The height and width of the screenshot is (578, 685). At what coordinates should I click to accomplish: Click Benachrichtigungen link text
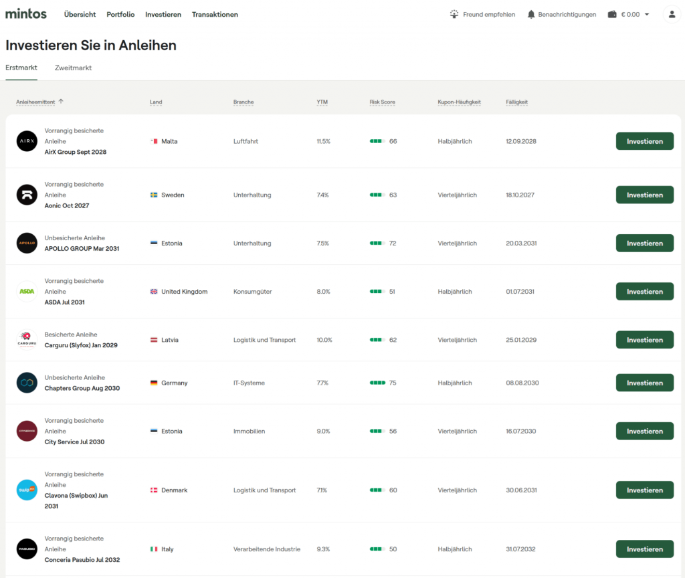tap(567, 15)
